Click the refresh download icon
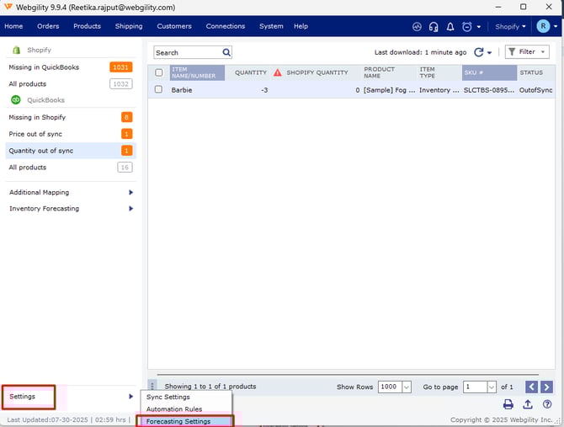The width and height of the screenshot is (564, 427). click(x=479, y=52)
